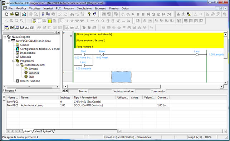The width and height of the screenshot is (230, 141).
Task: Click the simulation pause button
Action: [143, 14]
